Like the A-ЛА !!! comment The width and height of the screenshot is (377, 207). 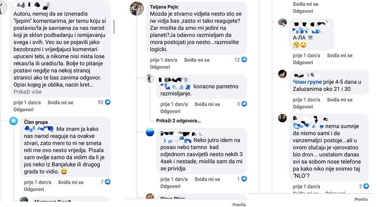[x=339, y=56]
